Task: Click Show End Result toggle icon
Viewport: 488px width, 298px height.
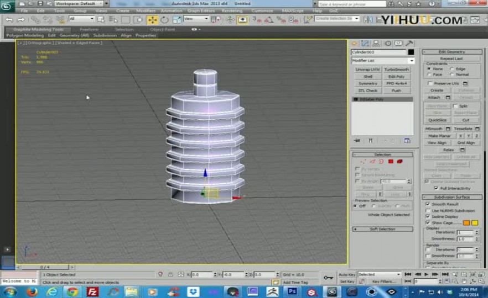Action: [x=370, y=141]
